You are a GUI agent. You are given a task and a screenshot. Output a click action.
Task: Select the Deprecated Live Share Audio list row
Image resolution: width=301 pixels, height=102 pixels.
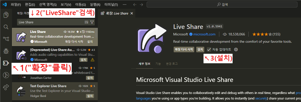coord(55,55)
